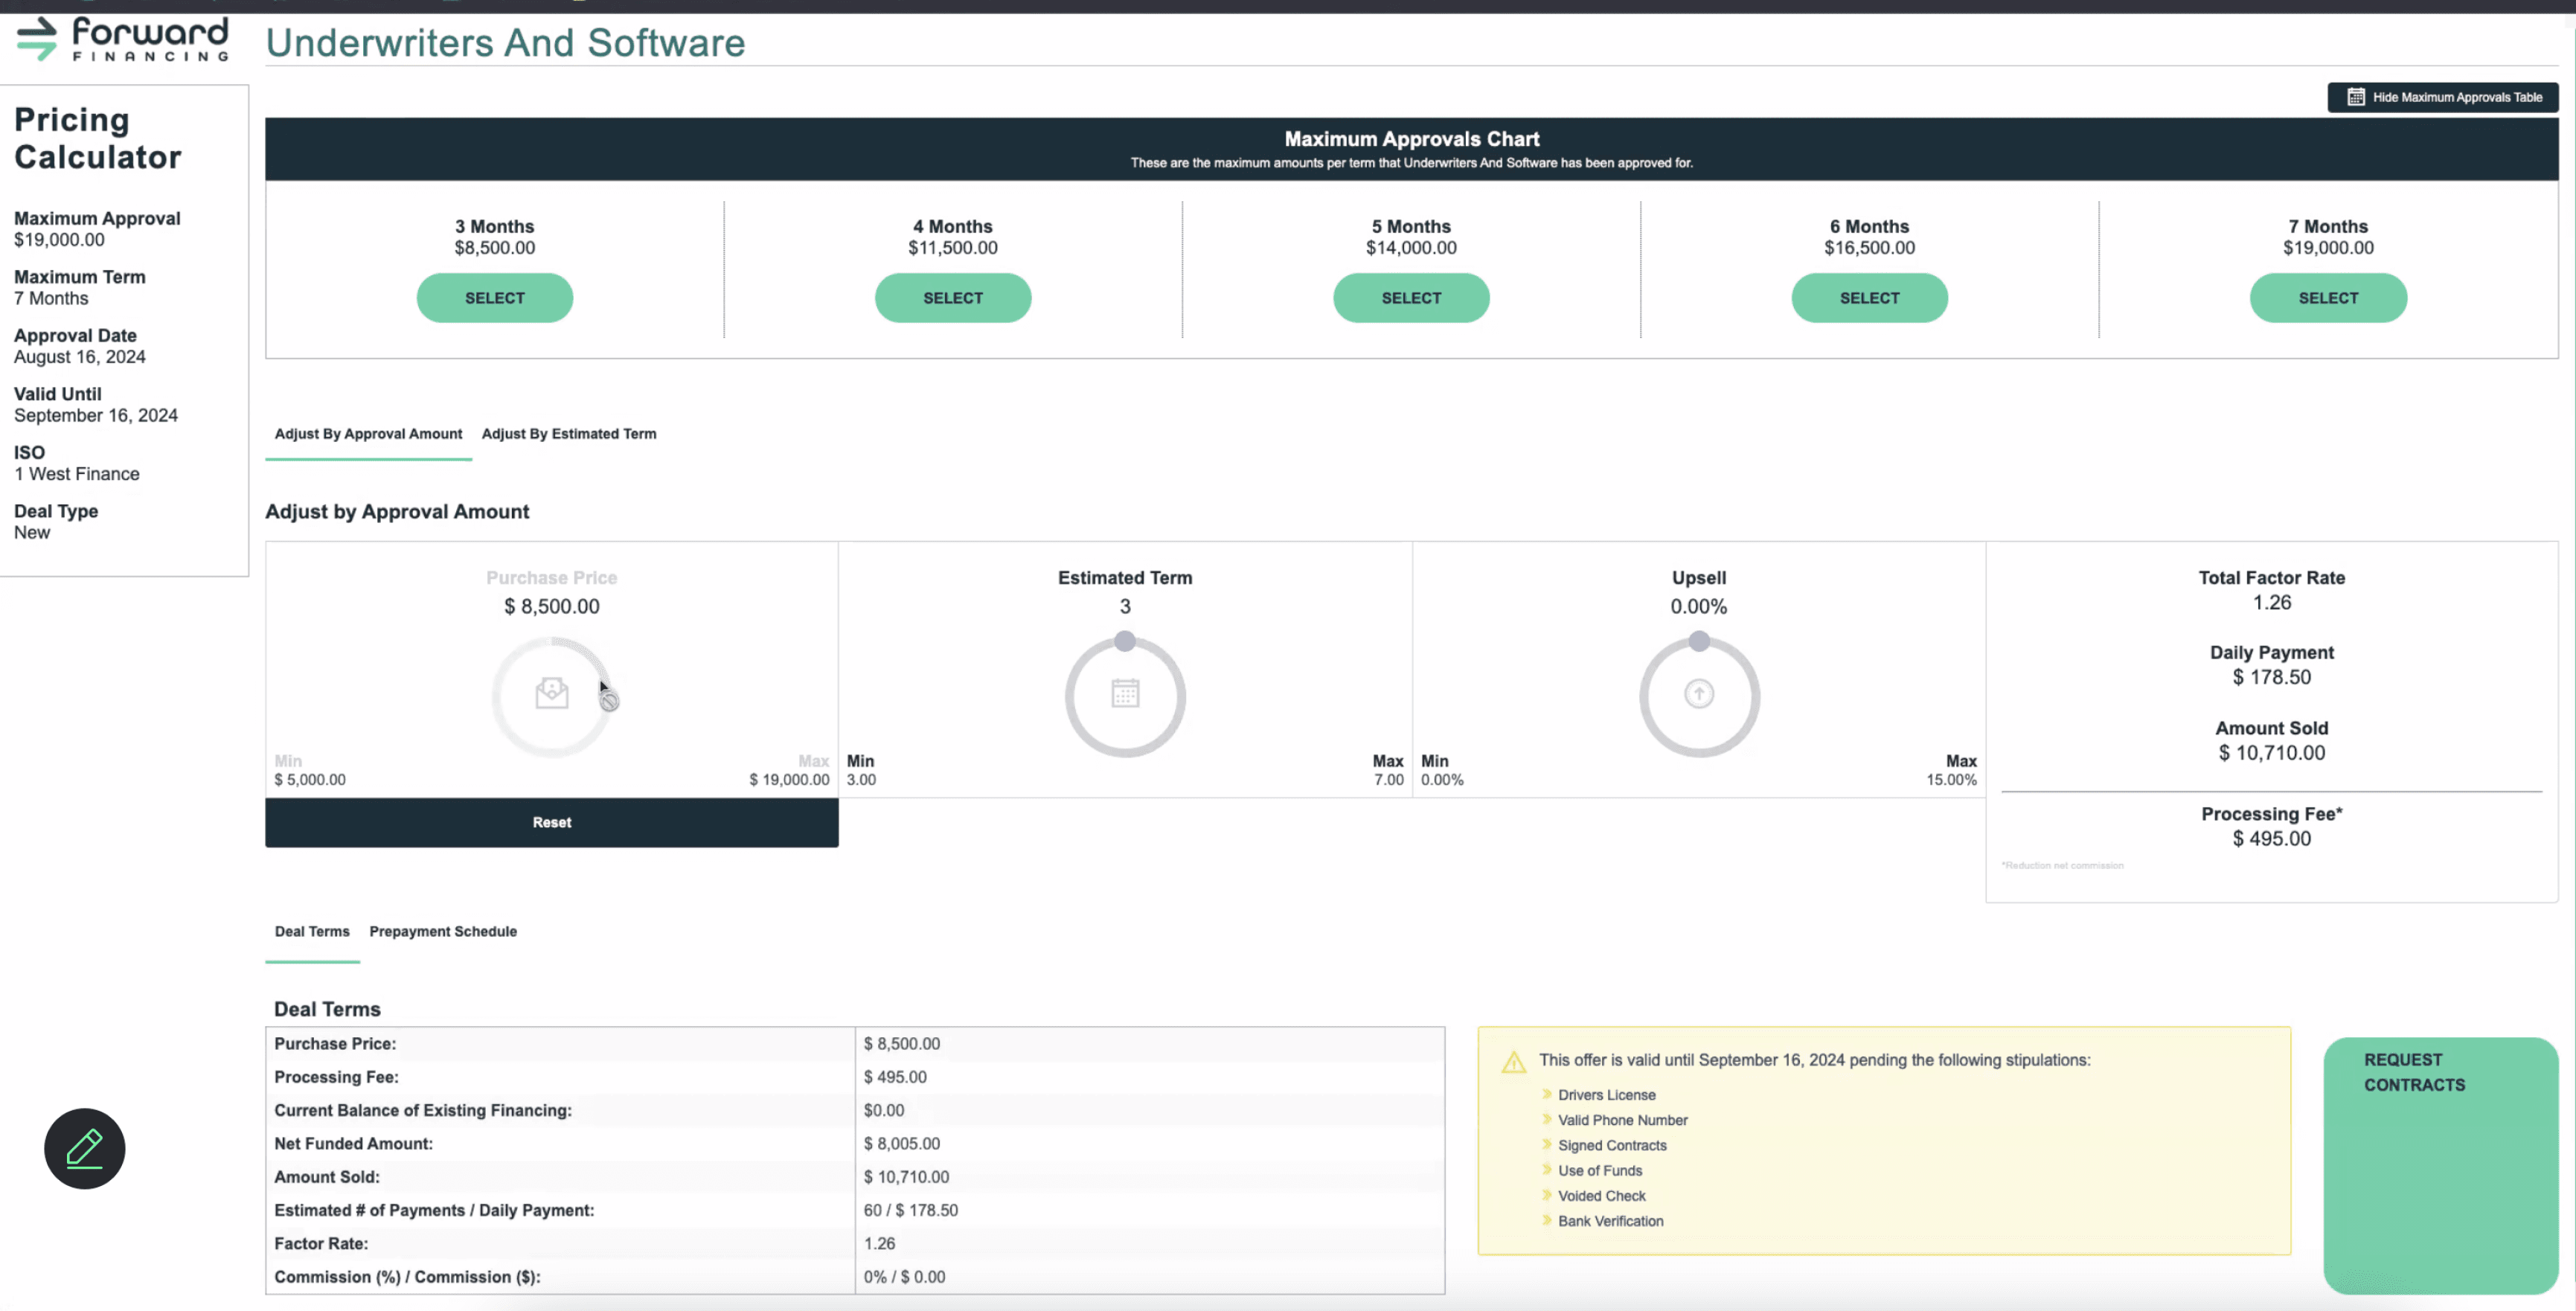Select the 5 Months $14,000.00 approval

[1411, 298]
